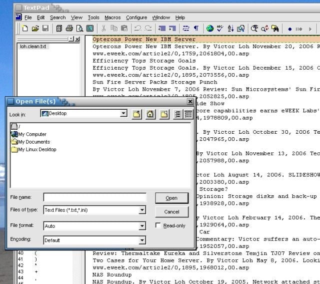320x284 pixels.
Task: Open the Macros menu
Action: click(x=112, y=18)
